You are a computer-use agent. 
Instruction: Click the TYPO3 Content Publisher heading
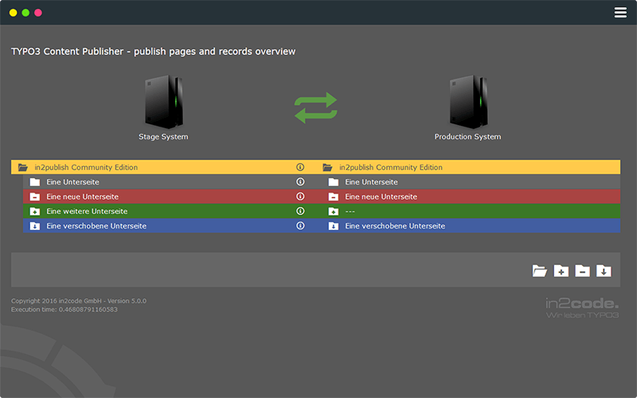(153, 52)
